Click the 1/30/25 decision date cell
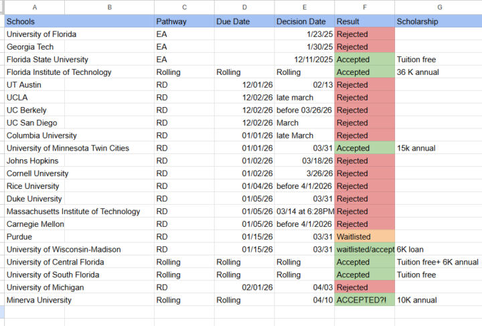Screen dimensions: 482x326 [x=305, y=47]
